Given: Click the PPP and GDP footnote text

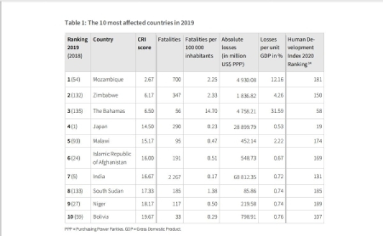Looking at the screenshot, I should click(x=123, y=229).
